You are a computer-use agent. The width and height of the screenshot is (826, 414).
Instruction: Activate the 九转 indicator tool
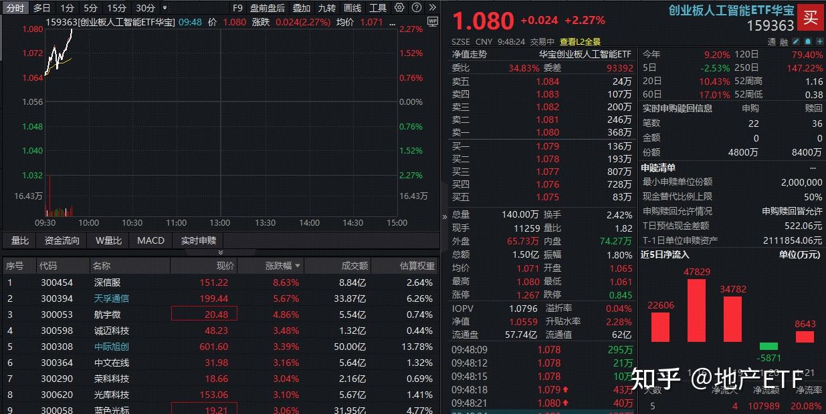pos(327,7)
